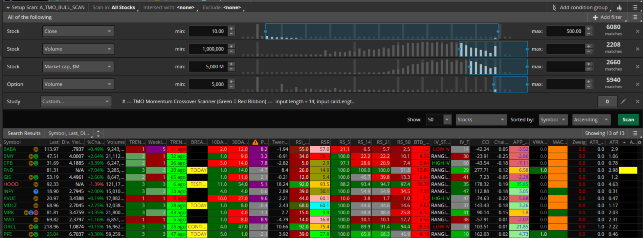Image resolution: width=643 pixels, height=238 pixels.
Task: Click the orange 24 icon next to NVO
Action: click(36, 220)
